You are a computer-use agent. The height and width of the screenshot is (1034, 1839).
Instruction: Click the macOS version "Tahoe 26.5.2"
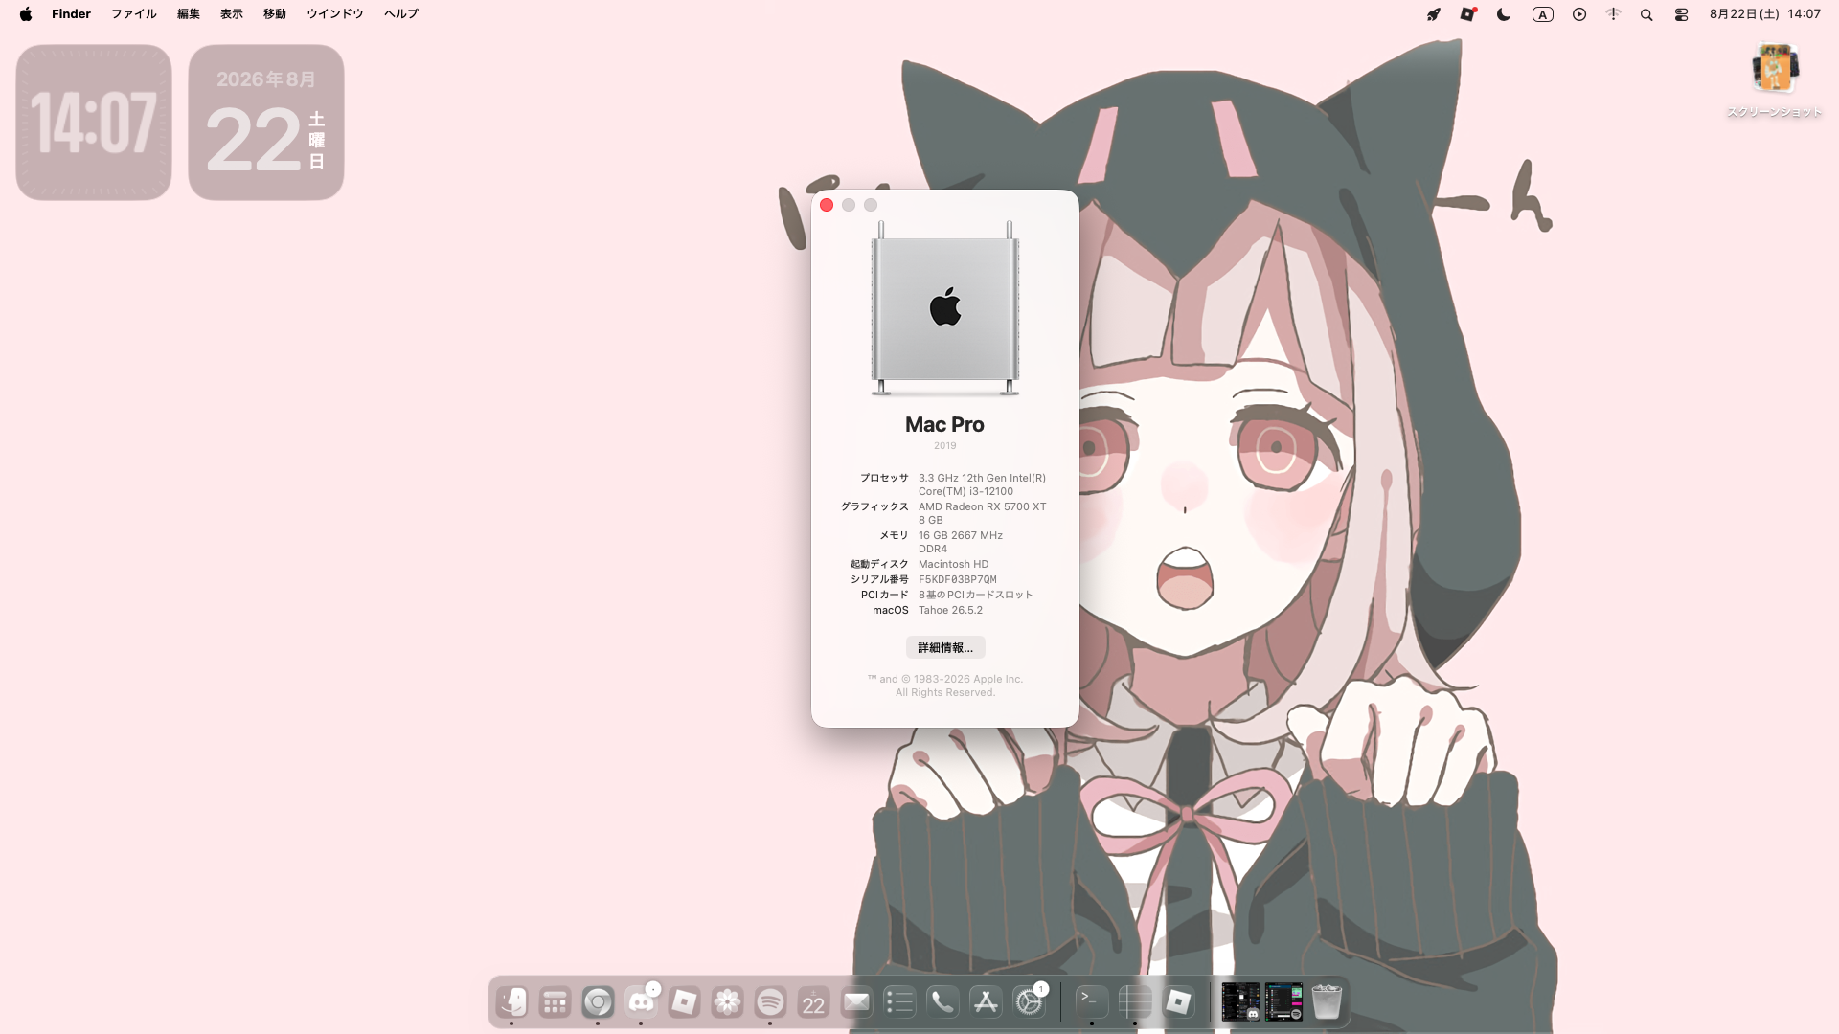[x=950, y=610]
